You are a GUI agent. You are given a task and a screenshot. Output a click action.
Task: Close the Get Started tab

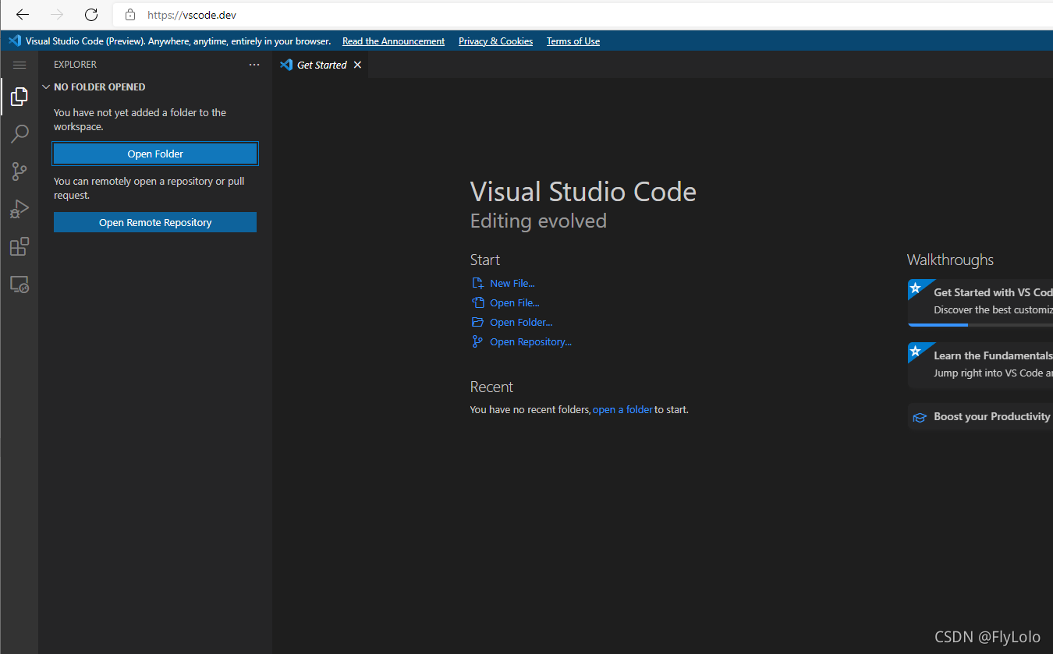pos(357,65)
